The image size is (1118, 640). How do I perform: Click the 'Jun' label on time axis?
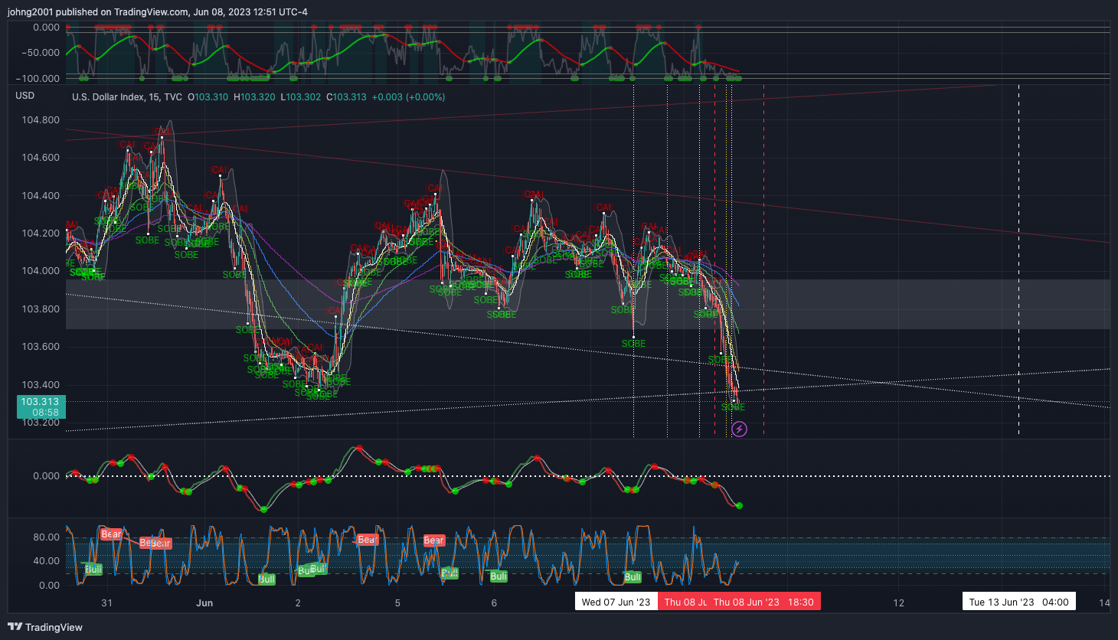point(204,602)
